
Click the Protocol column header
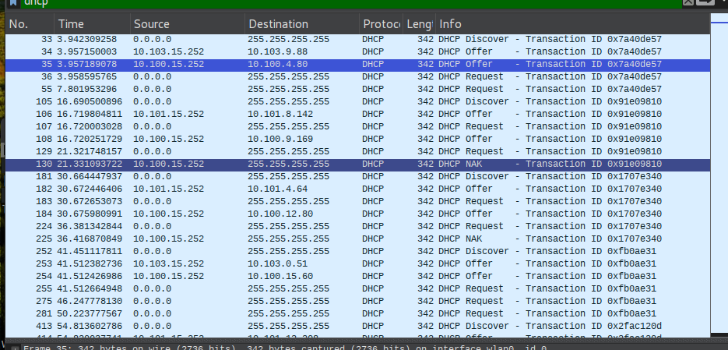pyautogui.click(x=380, y=24)
